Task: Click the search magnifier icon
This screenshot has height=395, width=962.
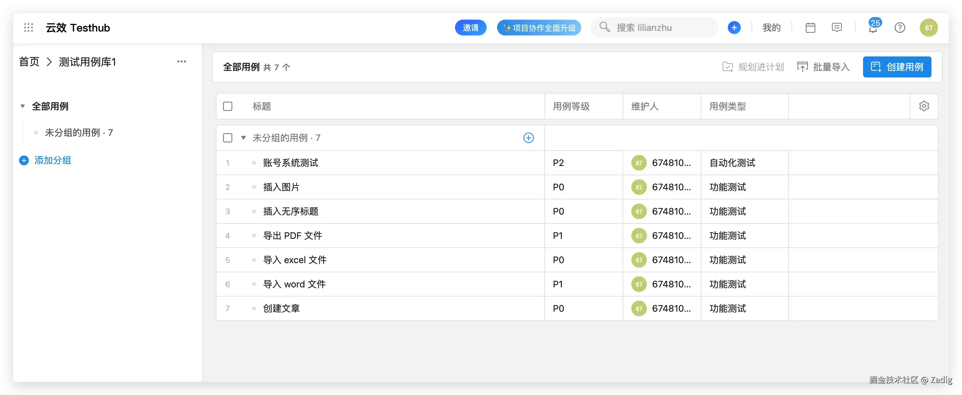Action: click(604, 27)
